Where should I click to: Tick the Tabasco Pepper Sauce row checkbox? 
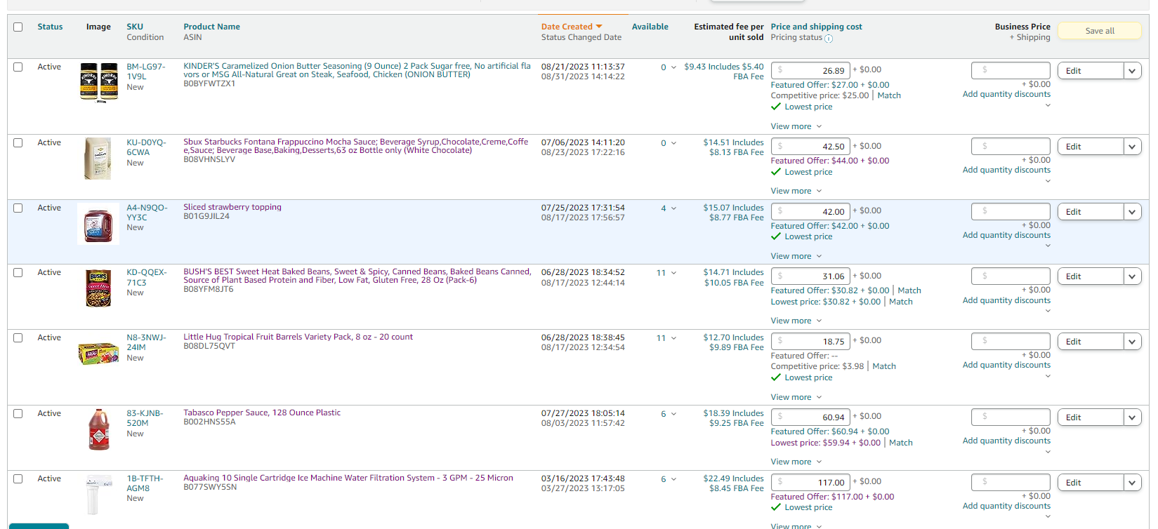[18, 413]
